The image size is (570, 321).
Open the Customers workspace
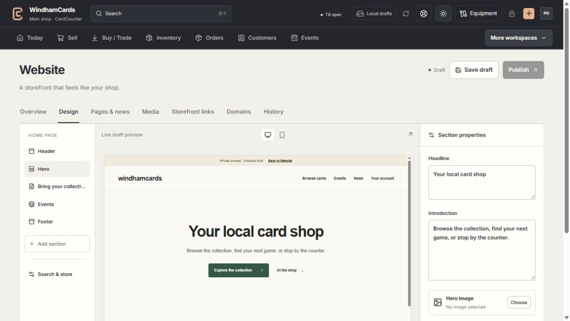tap(257, 38)
